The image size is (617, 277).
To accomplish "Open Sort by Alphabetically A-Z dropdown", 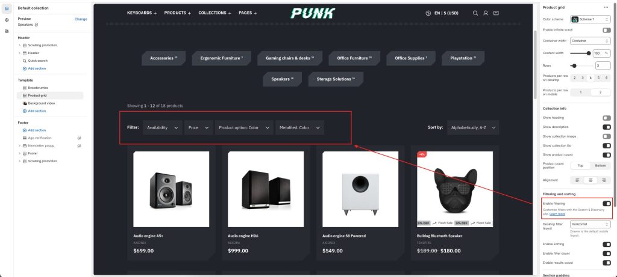I will click(473, 127).
